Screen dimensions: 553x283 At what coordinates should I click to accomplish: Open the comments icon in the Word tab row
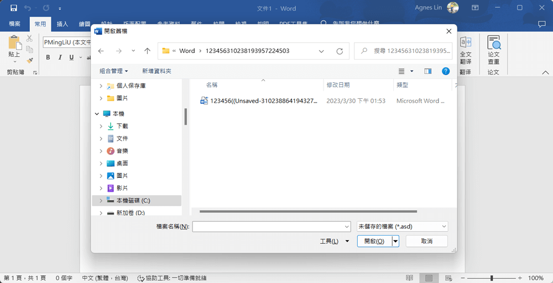coord(542,24)
